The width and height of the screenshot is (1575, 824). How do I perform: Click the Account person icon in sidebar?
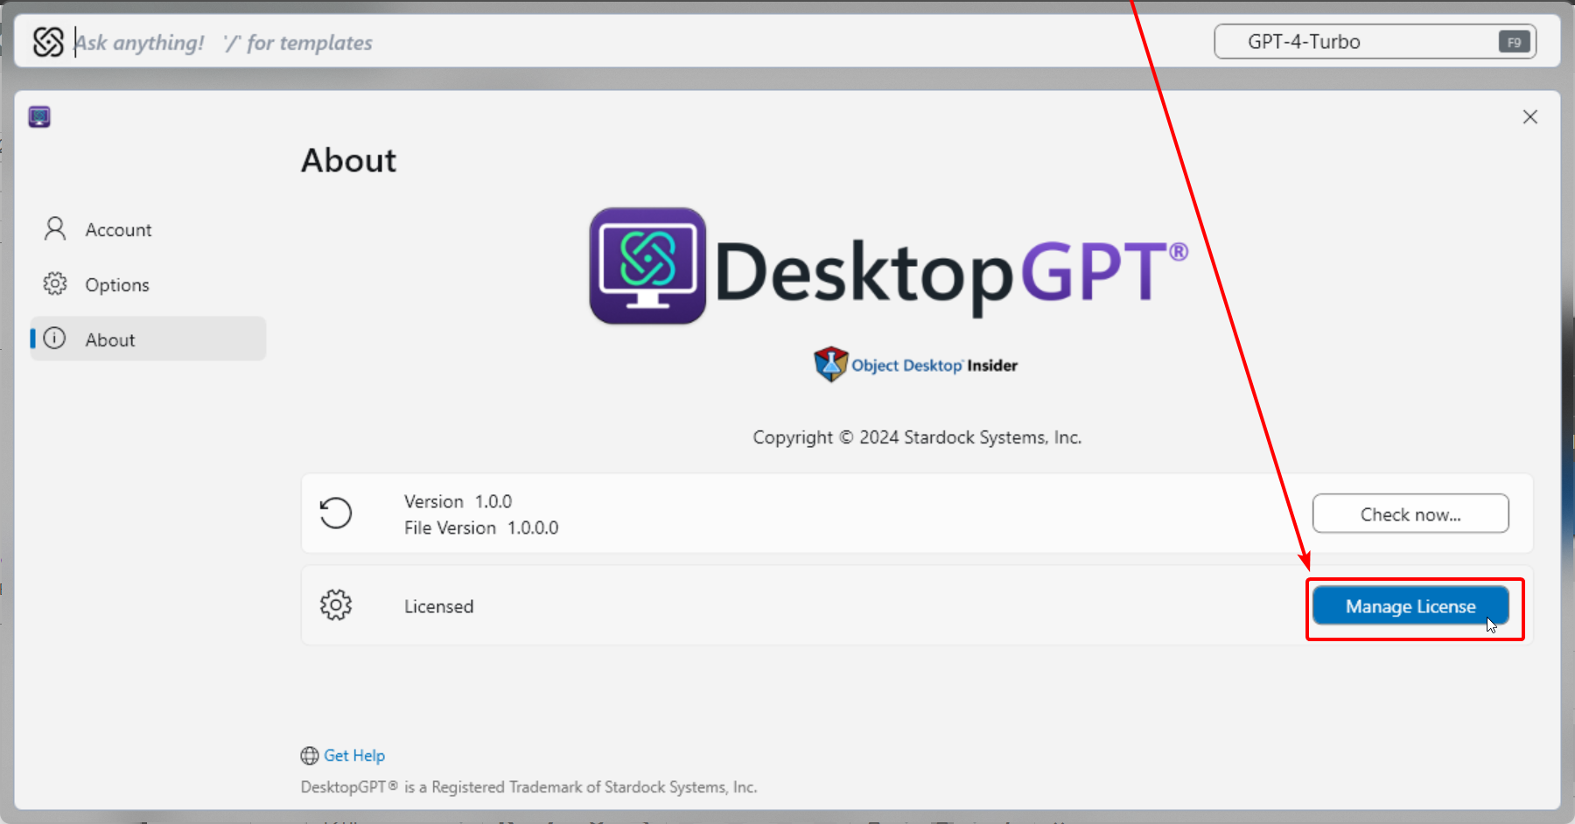coord(55,229)
